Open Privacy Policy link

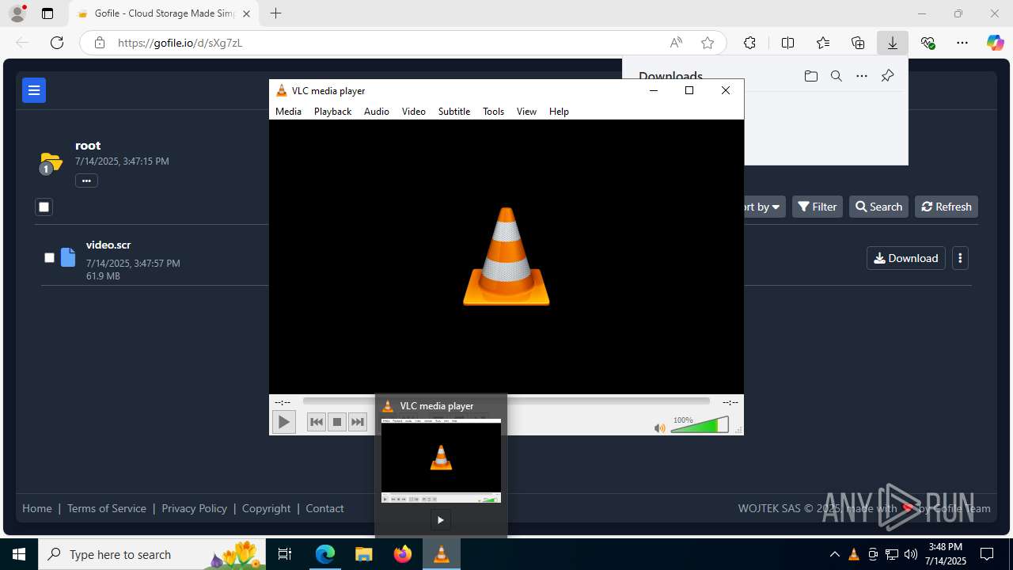(x=194, y=508)
